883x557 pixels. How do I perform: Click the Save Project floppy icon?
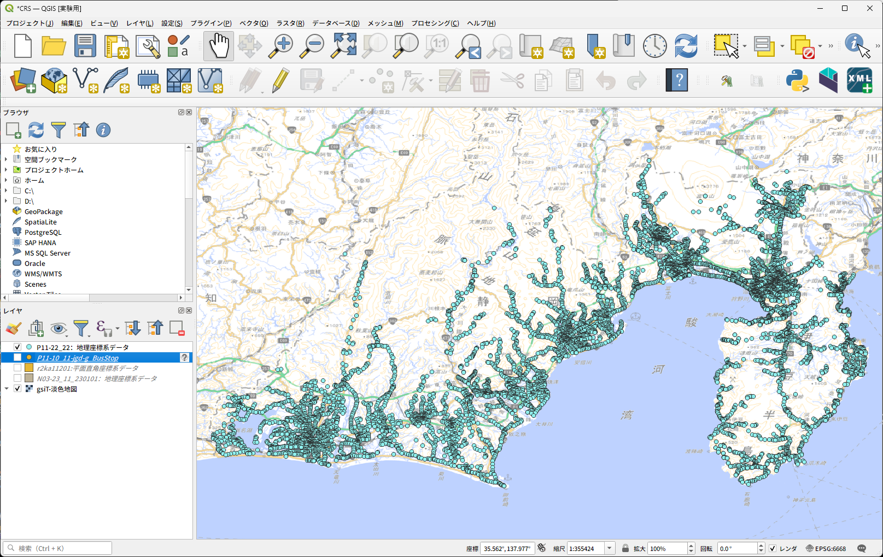click(x=85, y=46)
